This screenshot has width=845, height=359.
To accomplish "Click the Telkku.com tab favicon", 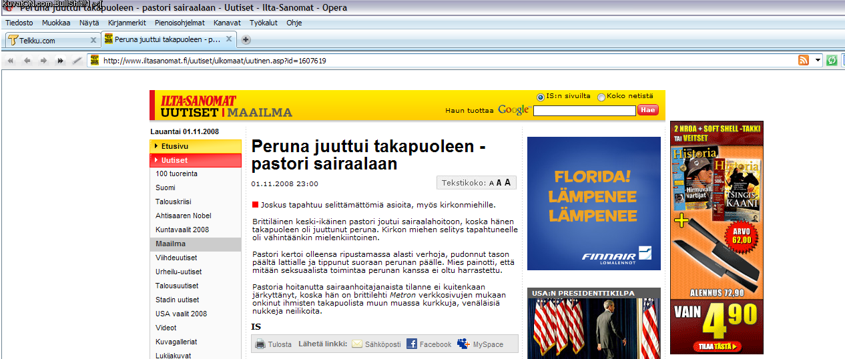I will pos(13,40).
